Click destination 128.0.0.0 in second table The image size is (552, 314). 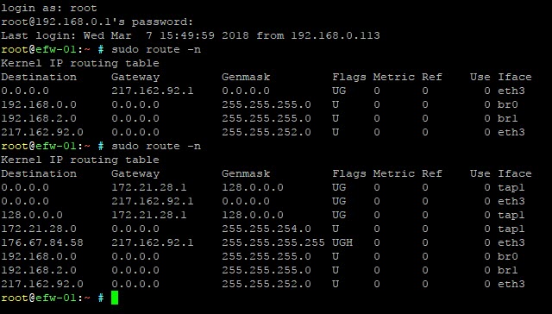[x=32, y=215]
